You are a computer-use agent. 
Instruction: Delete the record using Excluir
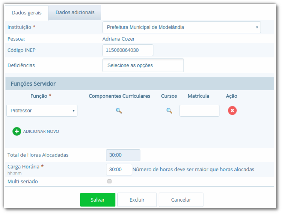[x=137, y=200]
